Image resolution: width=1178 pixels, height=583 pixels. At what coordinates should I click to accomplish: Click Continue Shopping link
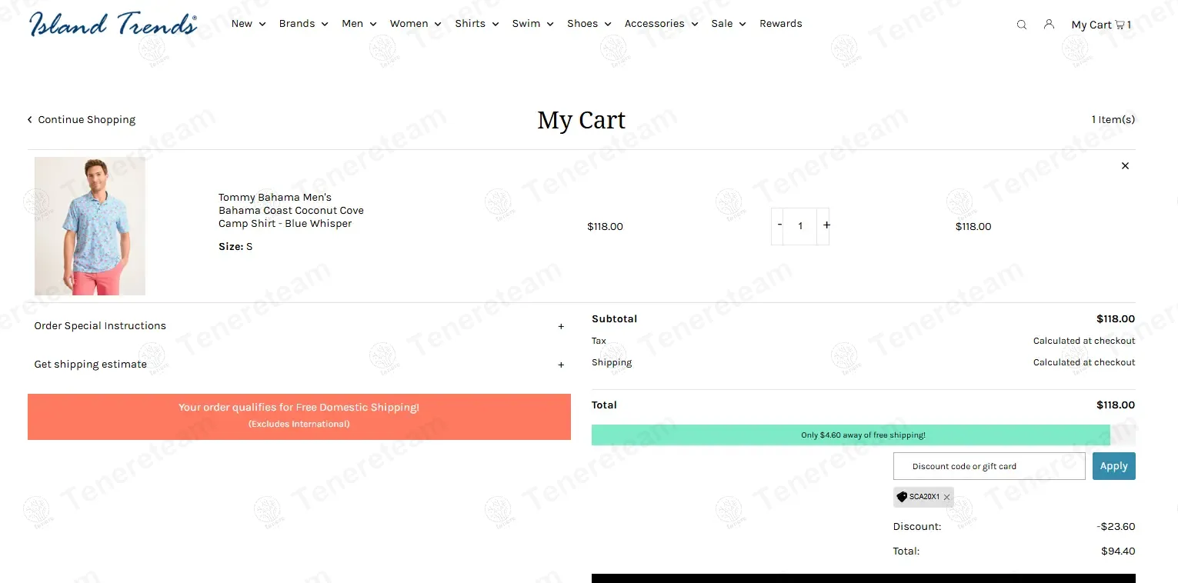pyautogui.click(x=82, y=120)
